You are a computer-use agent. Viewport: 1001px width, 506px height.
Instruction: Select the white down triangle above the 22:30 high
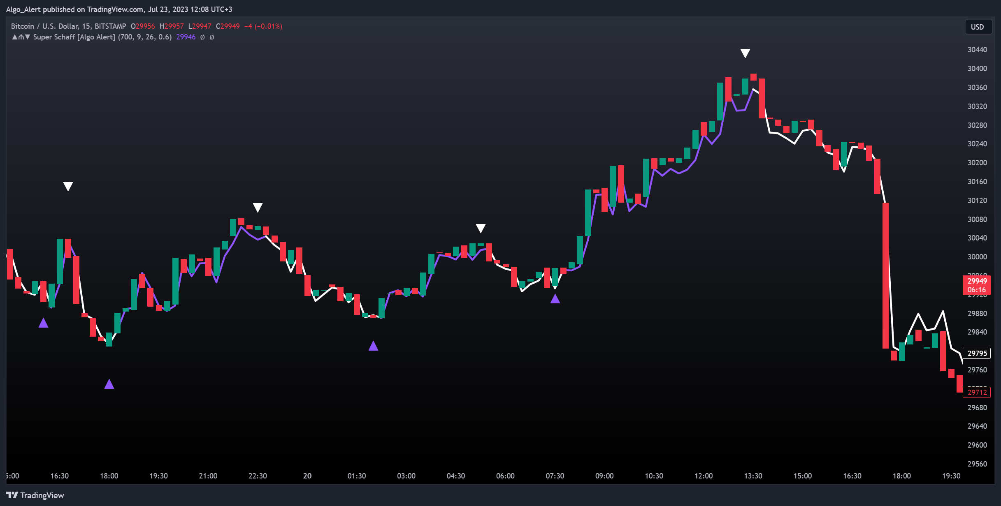(x=258, y=208)
